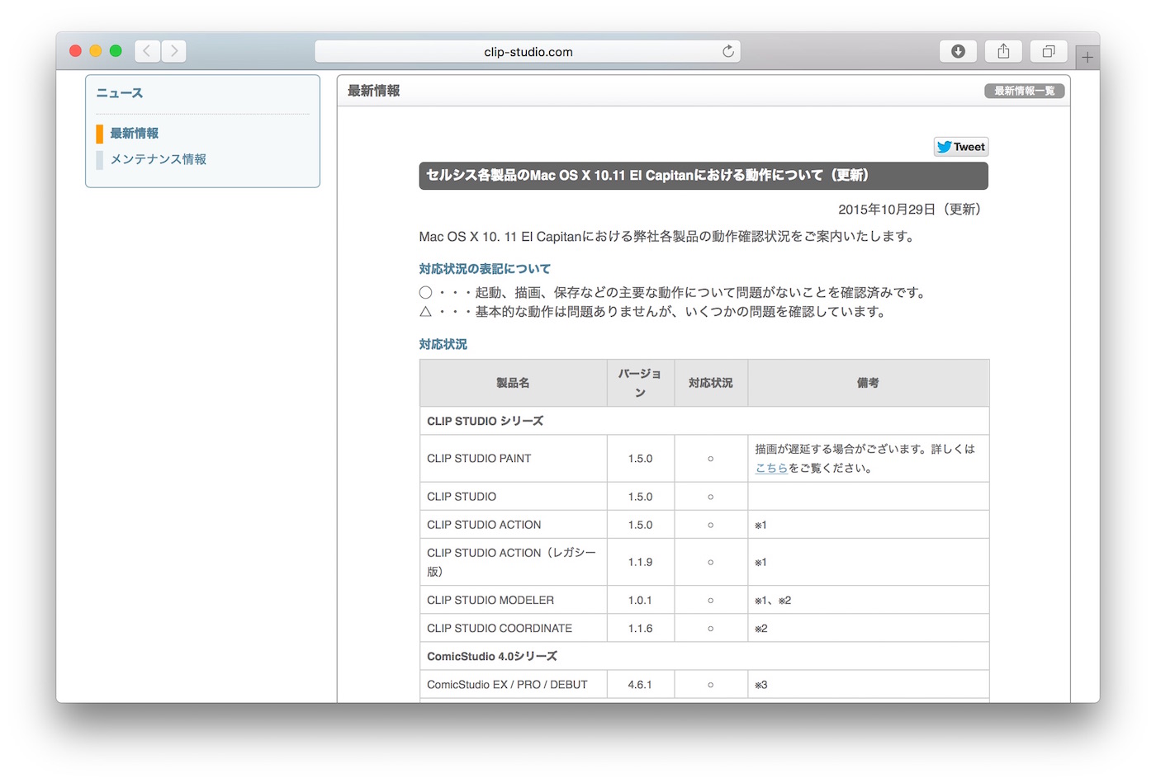Open the 最新情報一覧 list button
The height and width of the screenshot is (783, 1156).
(1024, 91)
